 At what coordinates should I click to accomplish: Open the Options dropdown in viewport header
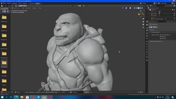point(142,6)
